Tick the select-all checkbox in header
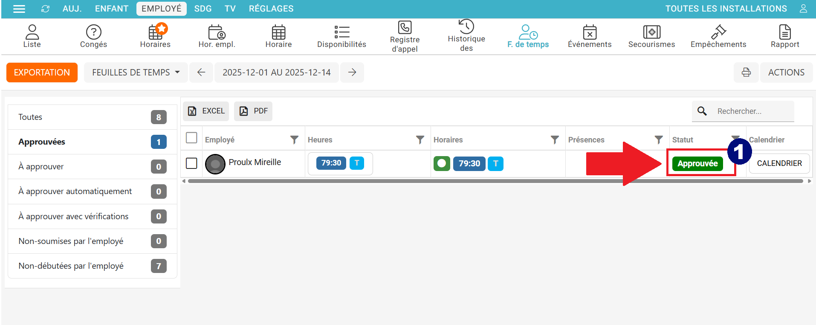Screen dimensions: 816x325 (x=192, y=138)
